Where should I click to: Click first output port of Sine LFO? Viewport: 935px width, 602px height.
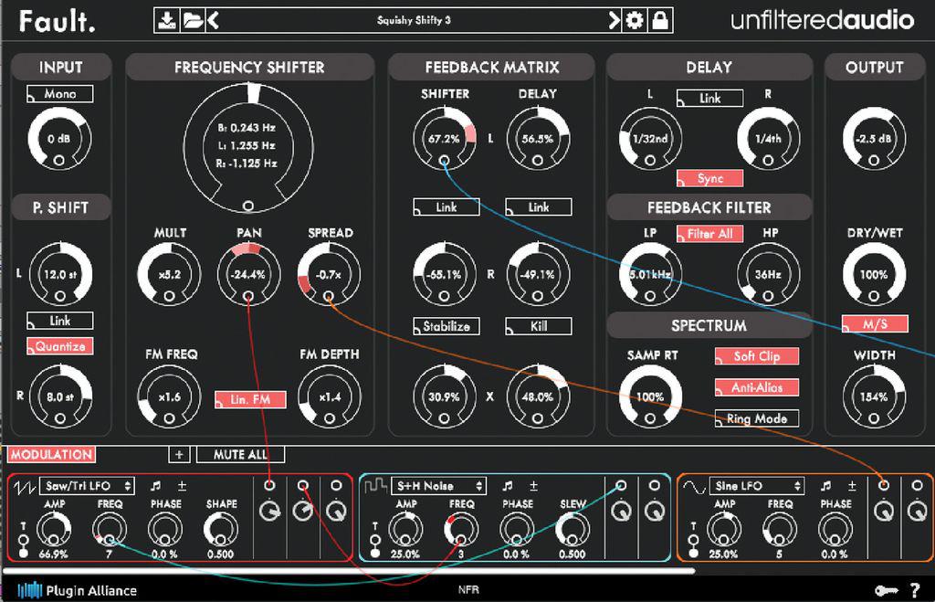(884, 485)
